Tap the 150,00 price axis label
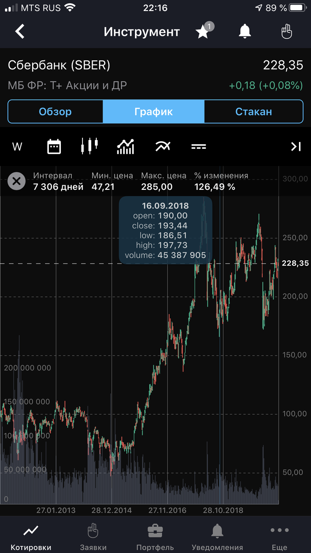The height and width of the screenshot is (553, 311). tap(295, 355)
